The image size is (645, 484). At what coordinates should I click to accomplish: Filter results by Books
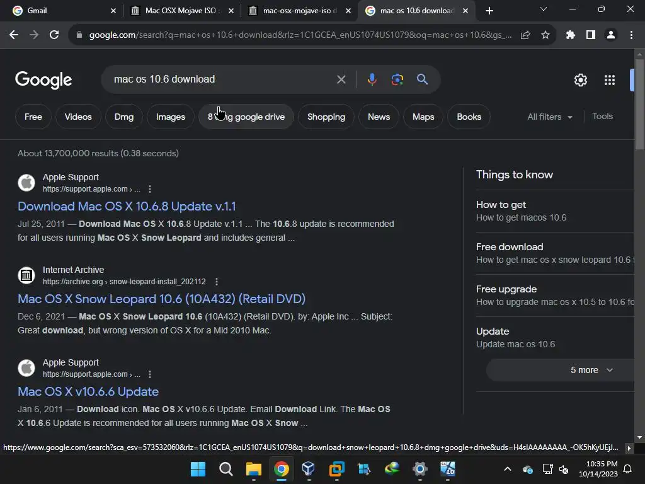click(469, 117)
